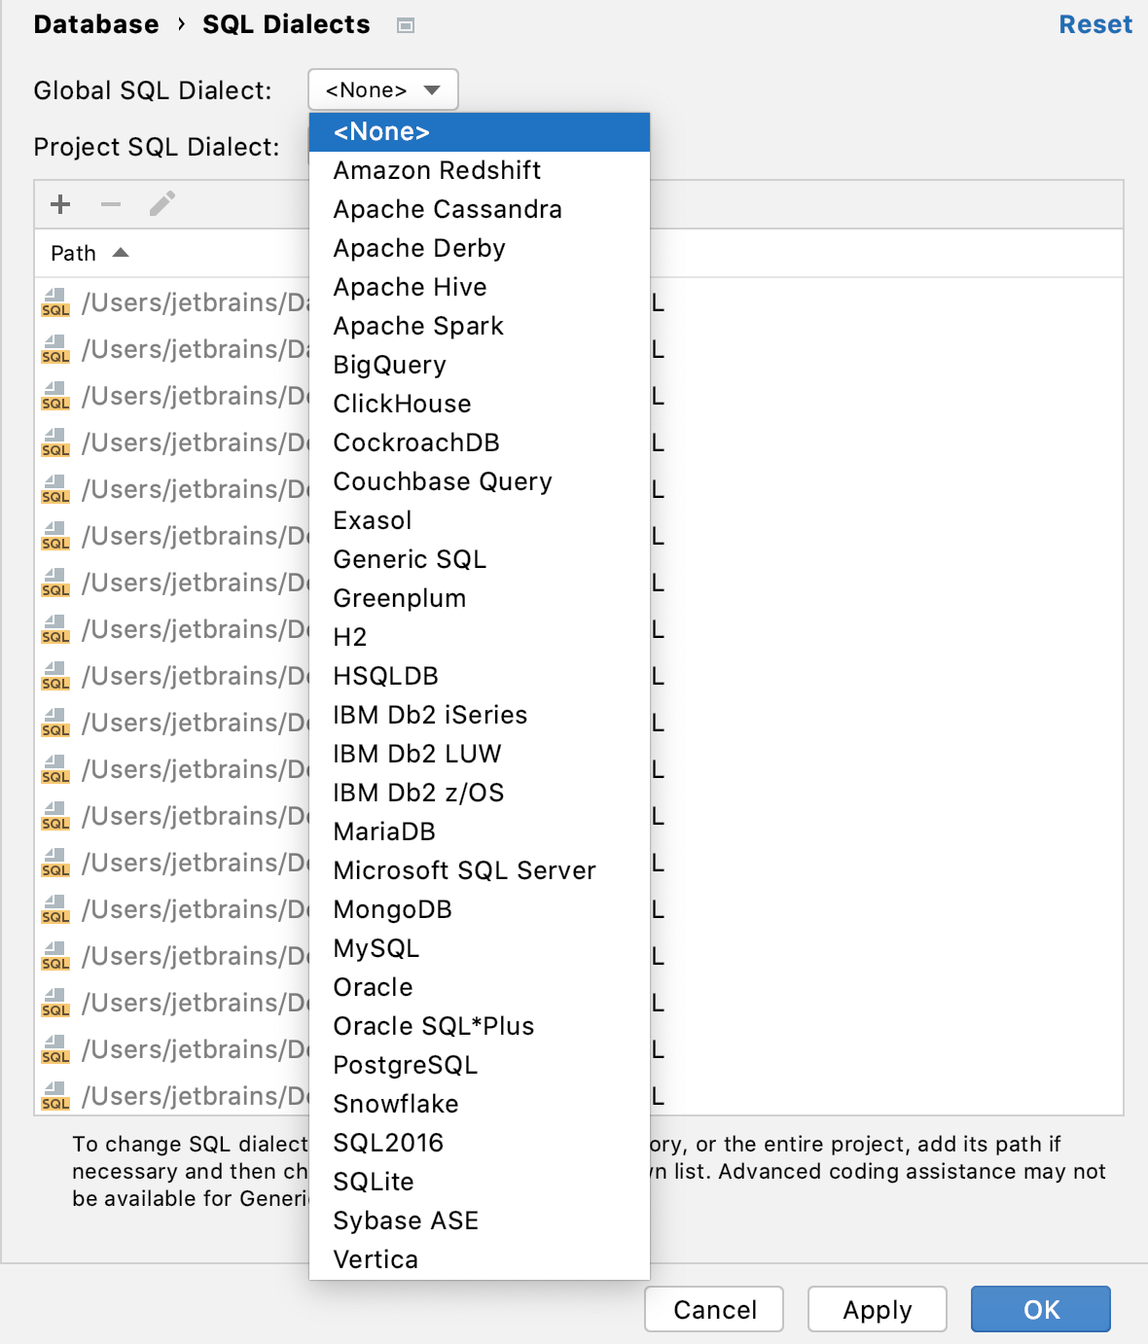The width and height of the screenshot is (1148, 1344).
Task: Click the Reset link
Action: pyautogui.click(x=1094, y=24)
